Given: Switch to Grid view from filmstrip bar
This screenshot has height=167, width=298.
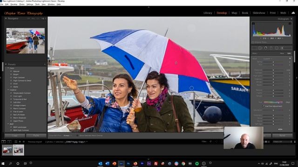Looking at the screenshot, I should [x=16, y=141].
